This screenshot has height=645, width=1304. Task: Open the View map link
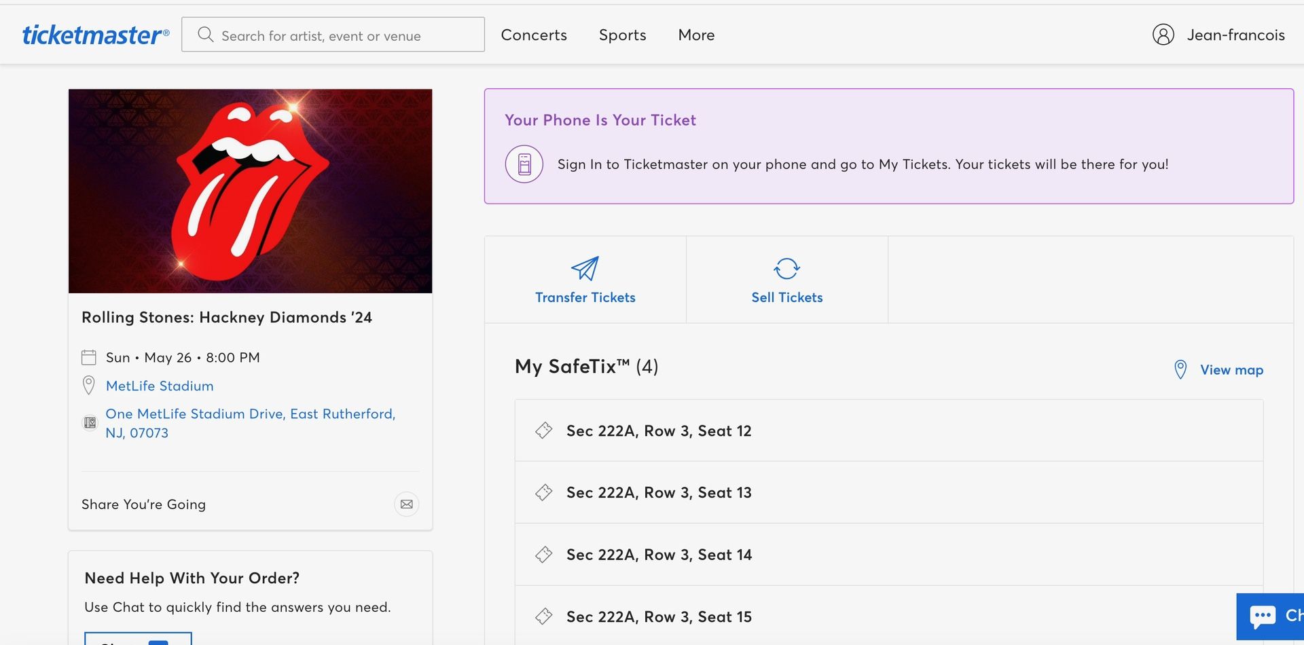pyautogui.click(x=1231, y=370)
